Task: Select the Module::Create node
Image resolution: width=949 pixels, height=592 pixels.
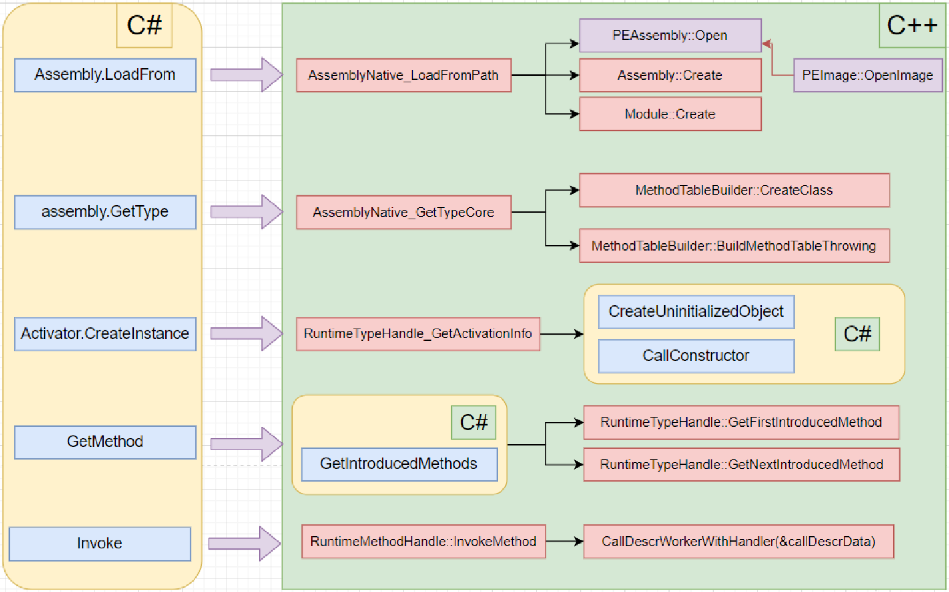Action: coord(670,114)
